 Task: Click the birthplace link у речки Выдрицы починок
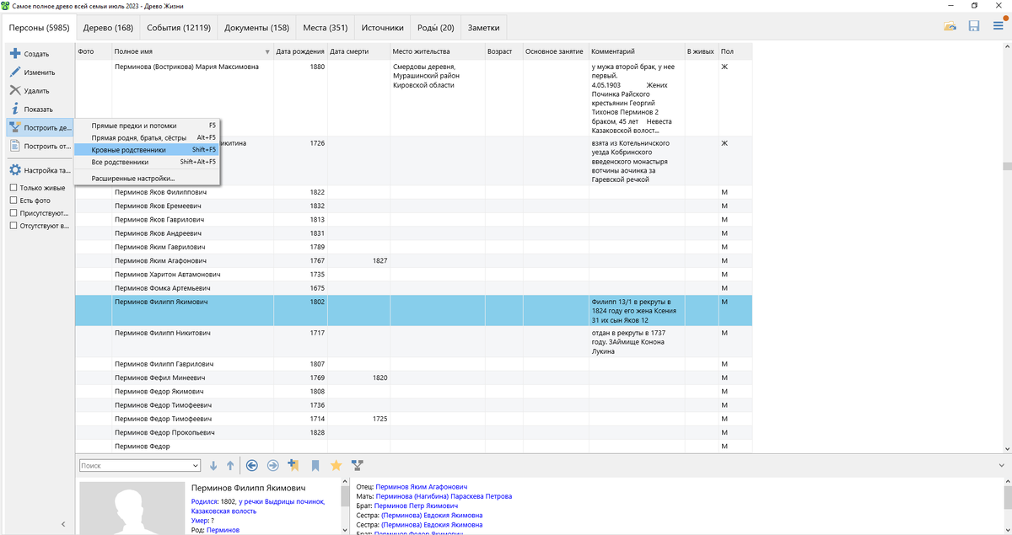click(x=283, y=501)
